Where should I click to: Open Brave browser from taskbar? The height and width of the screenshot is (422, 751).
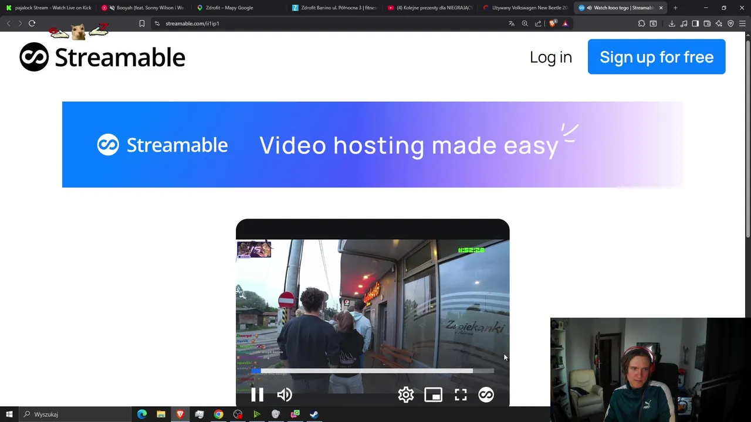coord(180,414)
